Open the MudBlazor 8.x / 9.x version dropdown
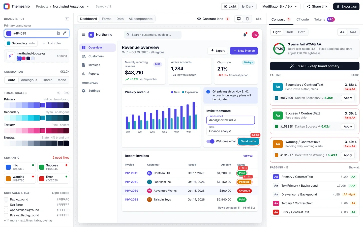This screenshot has height=227, width=363. [x=280, y=7]
